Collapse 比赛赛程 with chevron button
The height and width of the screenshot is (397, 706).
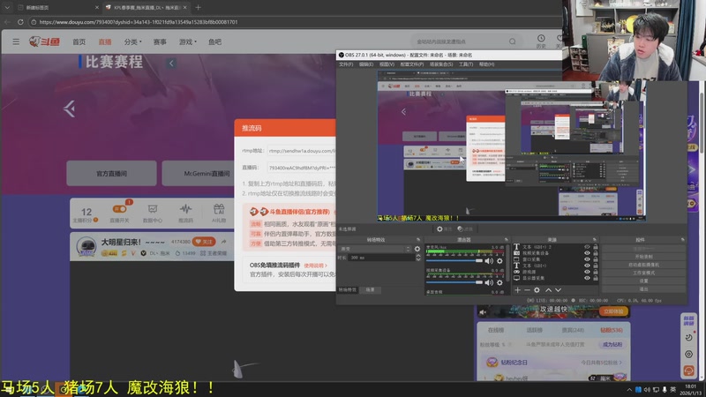(x=171, y=63)
